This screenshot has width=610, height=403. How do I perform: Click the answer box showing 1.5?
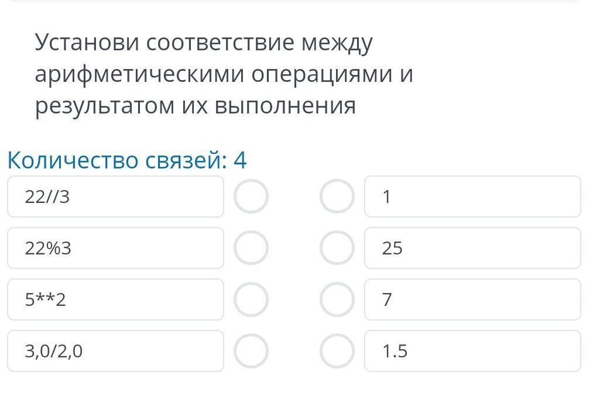[x=472, y=351]
